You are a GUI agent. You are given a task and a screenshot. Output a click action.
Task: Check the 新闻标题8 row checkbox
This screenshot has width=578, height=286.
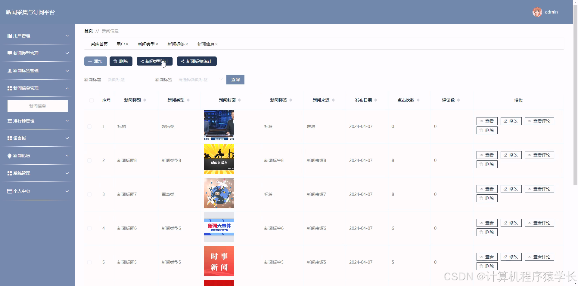click(x=89, y=160)
